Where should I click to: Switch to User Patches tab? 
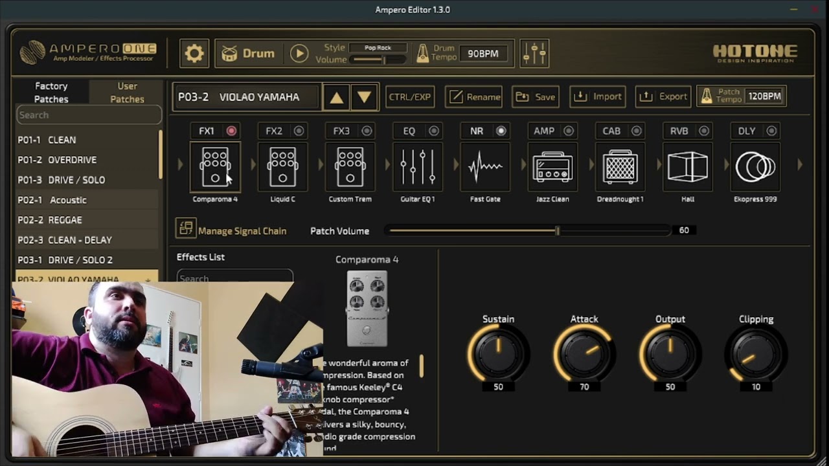(127, 92)
